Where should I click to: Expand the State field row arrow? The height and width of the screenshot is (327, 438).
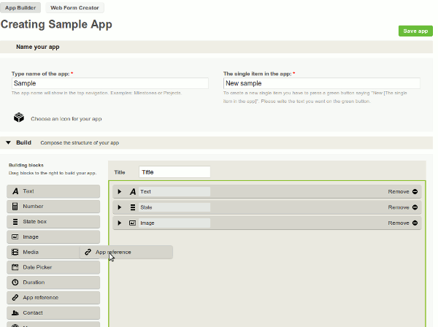pyautogui.click(x=120, y=207)
